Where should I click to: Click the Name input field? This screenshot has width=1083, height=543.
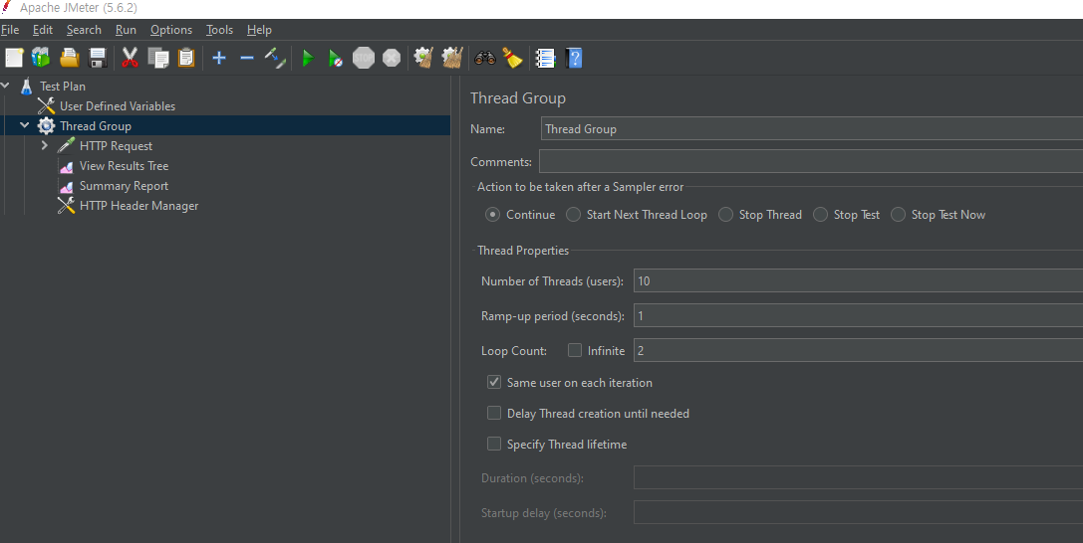pyautogui.click(x=812, y=129)
